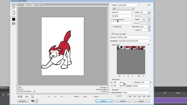
Task: Select the Hand tool in Save for Web
Action: coord(14,5)
